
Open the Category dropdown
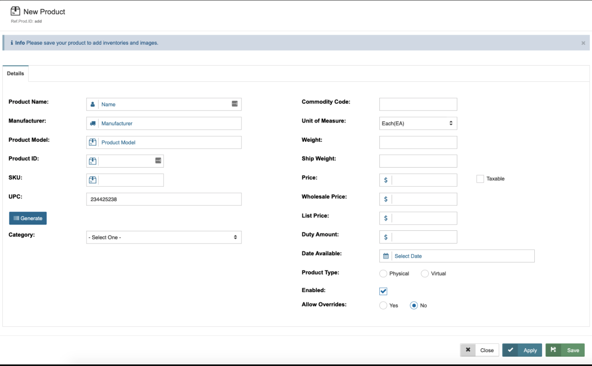coord(164,237)
